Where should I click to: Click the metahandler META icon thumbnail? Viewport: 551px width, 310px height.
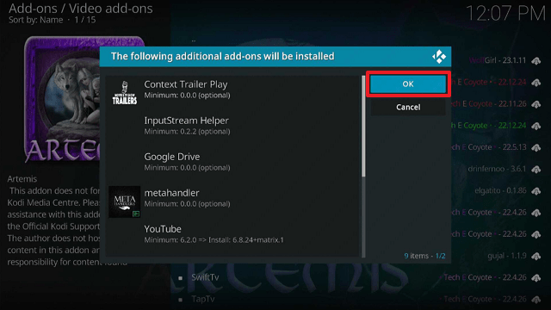(x=124, y=201)
